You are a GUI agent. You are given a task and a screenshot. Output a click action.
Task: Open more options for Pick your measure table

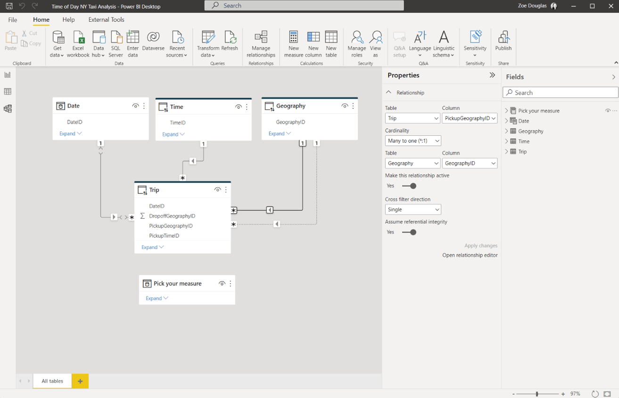point(231,284)
